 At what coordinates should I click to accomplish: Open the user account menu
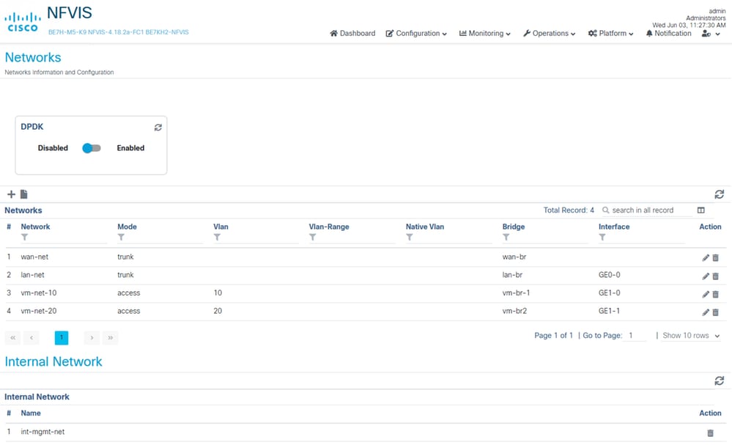click(x=711, y=34)
